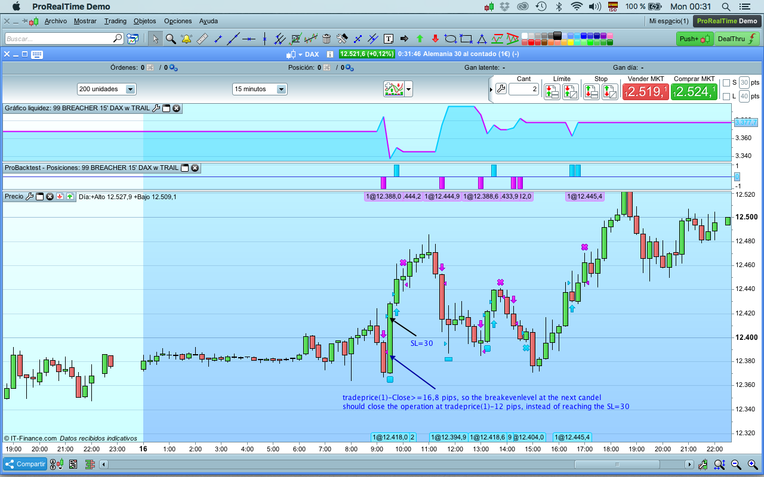Click the Cant quantity input field
This screenshot has height=477, width=764.
[x=523, y=89]
